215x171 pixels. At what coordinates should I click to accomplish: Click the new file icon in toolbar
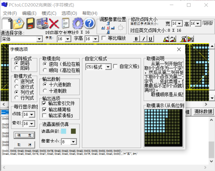pyautogui.click(x=7, y=23)
